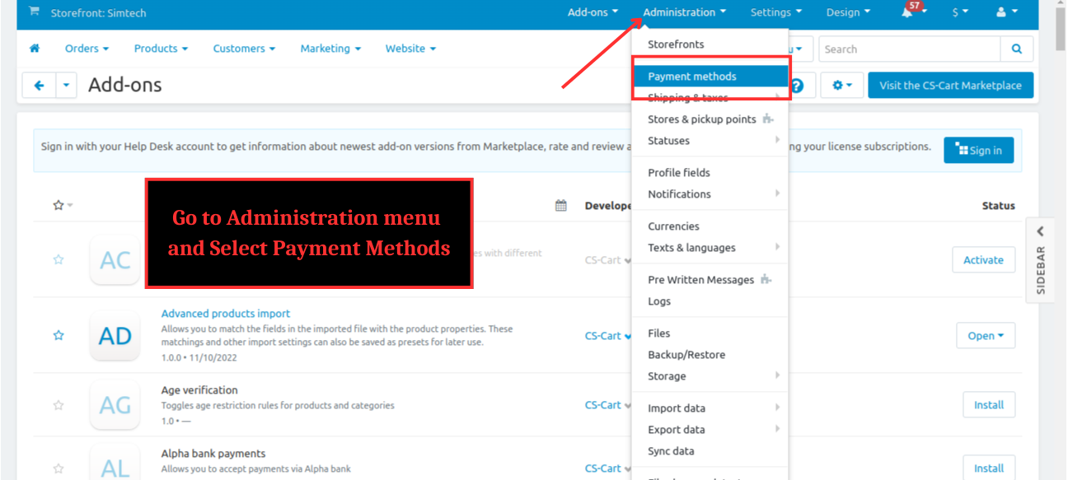Click the home dashboard icon
The image size is (1068, 480).
coord(35,49)
